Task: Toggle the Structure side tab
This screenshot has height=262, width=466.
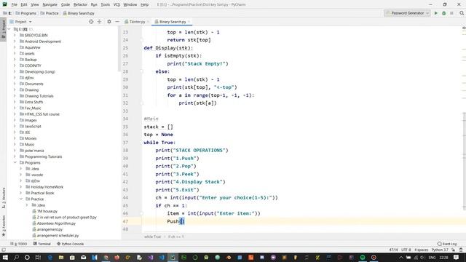Action: point(3,197)
